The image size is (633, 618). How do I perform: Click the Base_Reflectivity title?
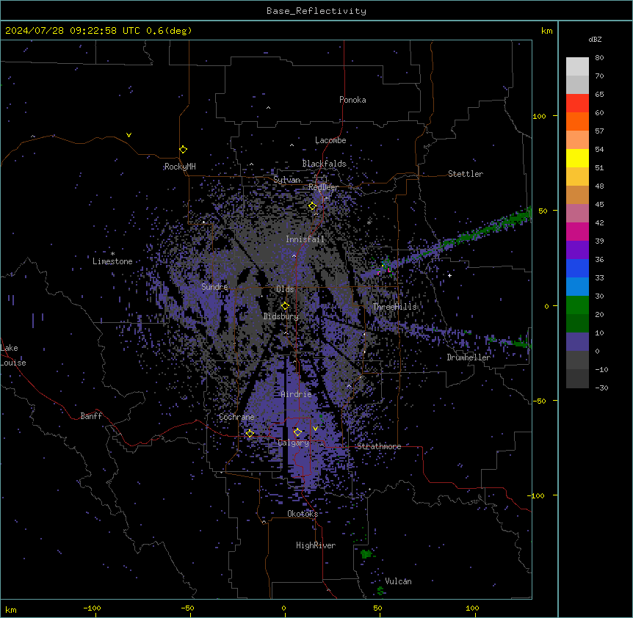click(x=316, y=11)
